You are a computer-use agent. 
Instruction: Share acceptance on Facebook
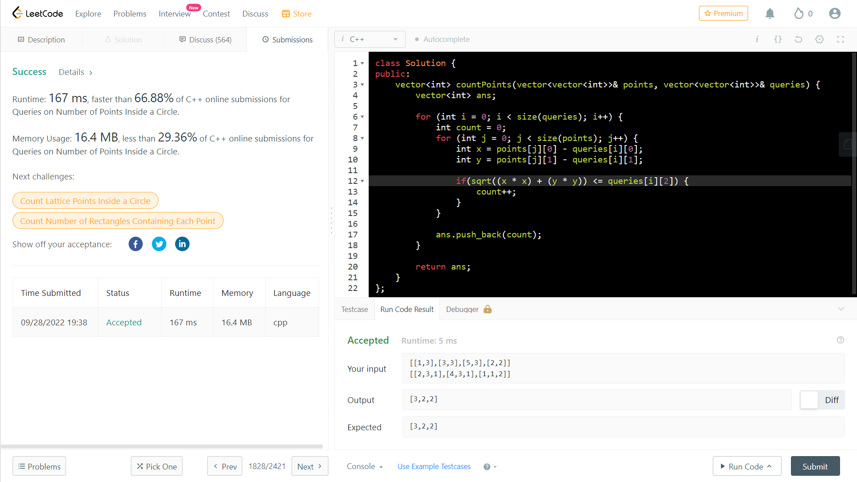[136, 244]
